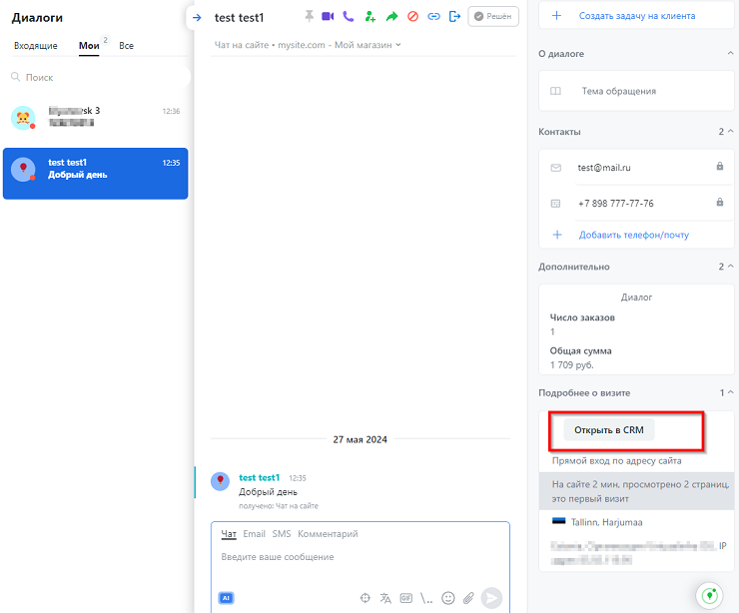The height and width of the screenshot is (613, 739).
Task: Open the emoji picker in the message box
Action: coord(448,597)
